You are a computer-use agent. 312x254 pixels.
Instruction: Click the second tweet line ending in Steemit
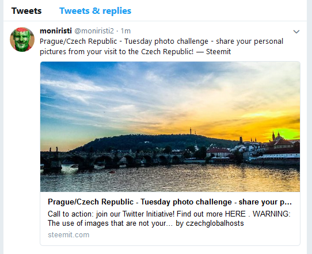click(135, 52)
